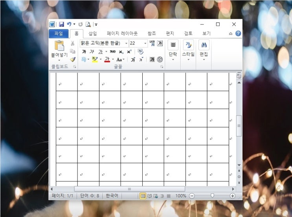This screenshot has height=217, width=292.
Task: Click the 한국어 language indicator
Action: [112, 196]
